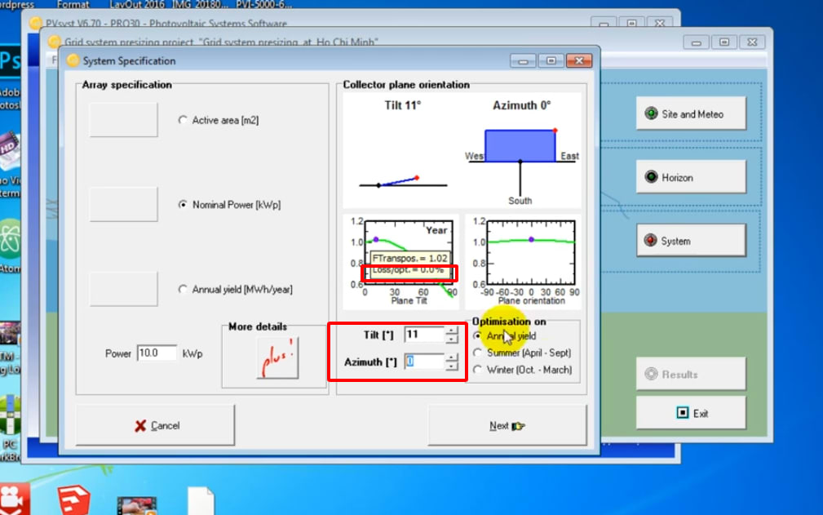Screen dimensions: 823x515
Task: Open the picture thumbnail desktop icon
Action: tap(137, 506)
